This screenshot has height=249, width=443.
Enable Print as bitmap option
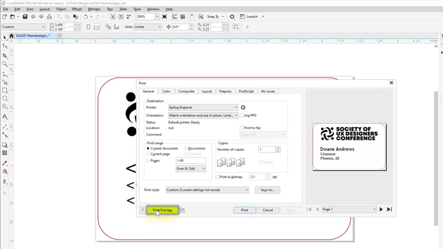click(217, 177)
